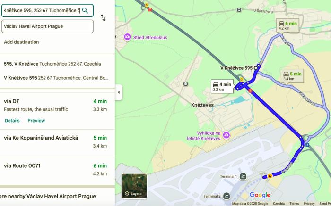Image resolution: width=331 pixels, height=206 pixels.
Task: Click the roadwork icon on Aviatická destination
Action: coord(270,176)
